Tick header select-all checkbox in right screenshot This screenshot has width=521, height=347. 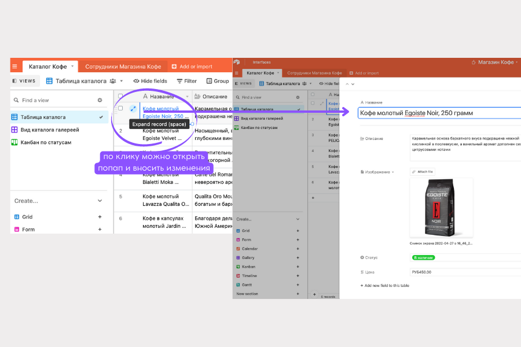pyautogui.click(x=313, y=94)
